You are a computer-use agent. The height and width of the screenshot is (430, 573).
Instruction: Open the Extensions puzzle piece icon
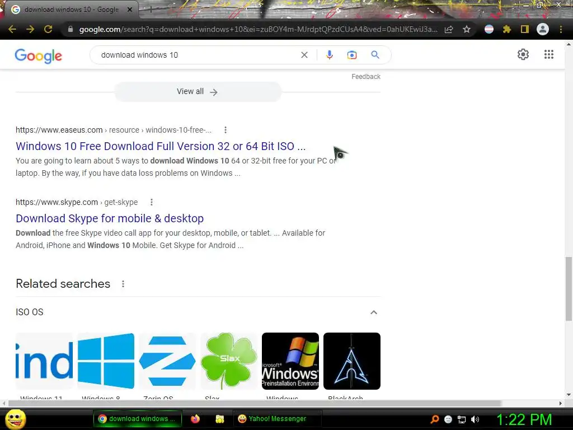[x=507, y=29]
